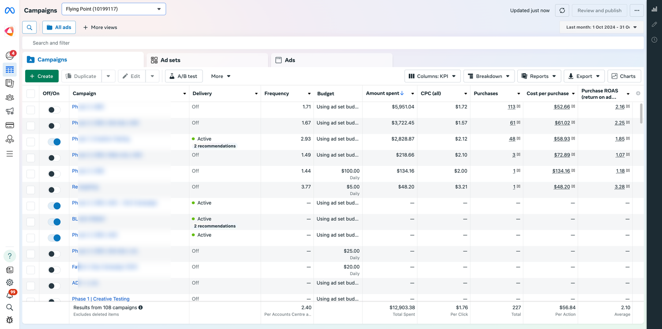Open the bar chart icon in right rail
Viewport: 662px width, 329px height.
tap(654, 9)
